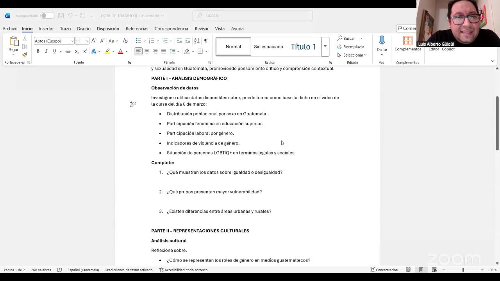Click the red font color swatch
The image size is (500, 281).
coord(120,52)
